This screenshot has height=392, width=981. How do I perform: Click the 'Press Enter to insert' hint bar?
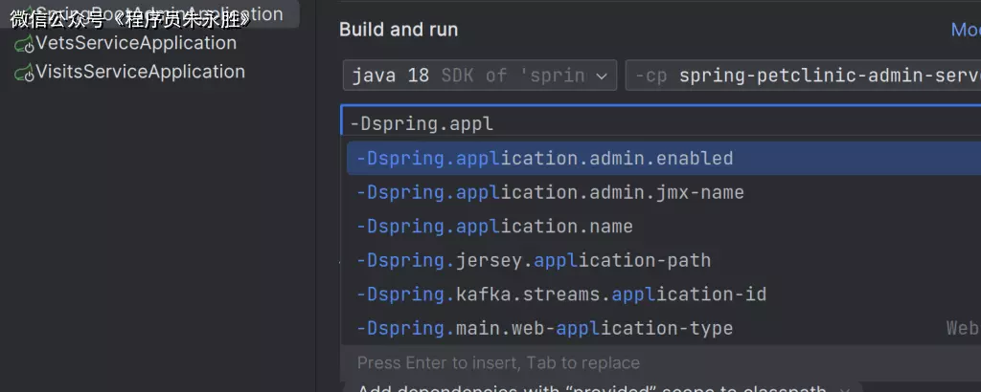click(x=498, y=363)
